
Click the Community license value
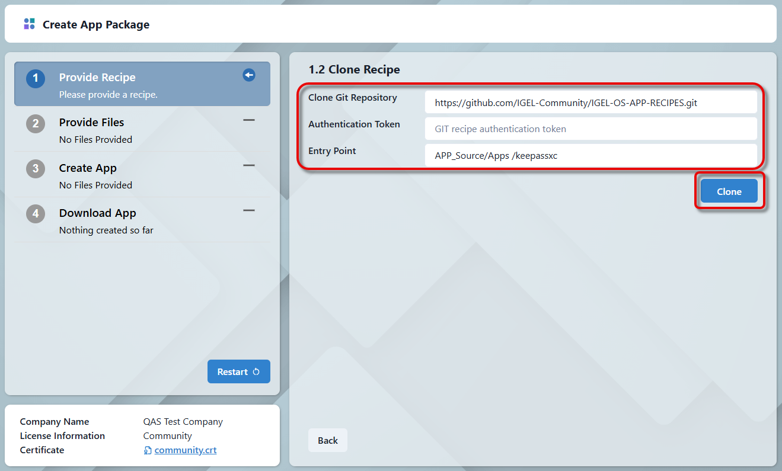coord(168,436)
